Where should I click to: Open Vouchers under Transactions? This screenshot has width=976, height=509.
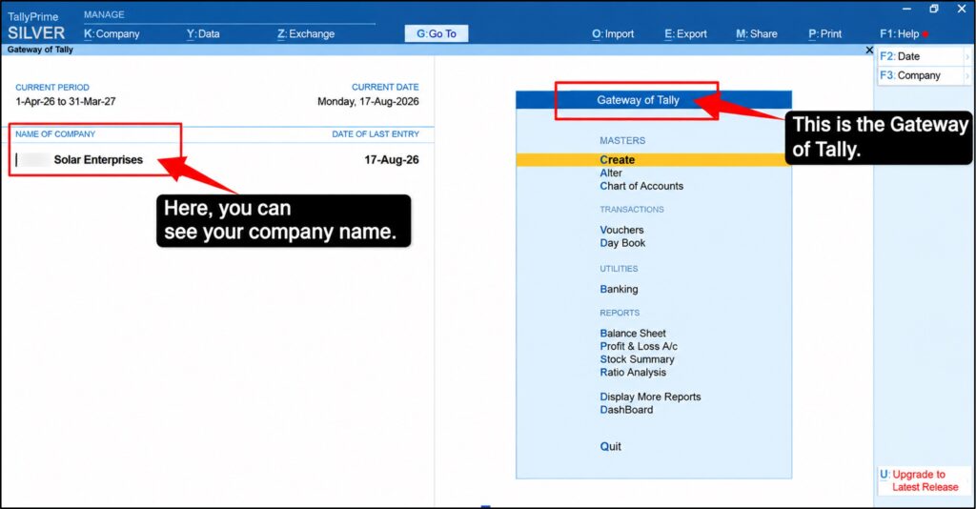[x=621, y=231]
